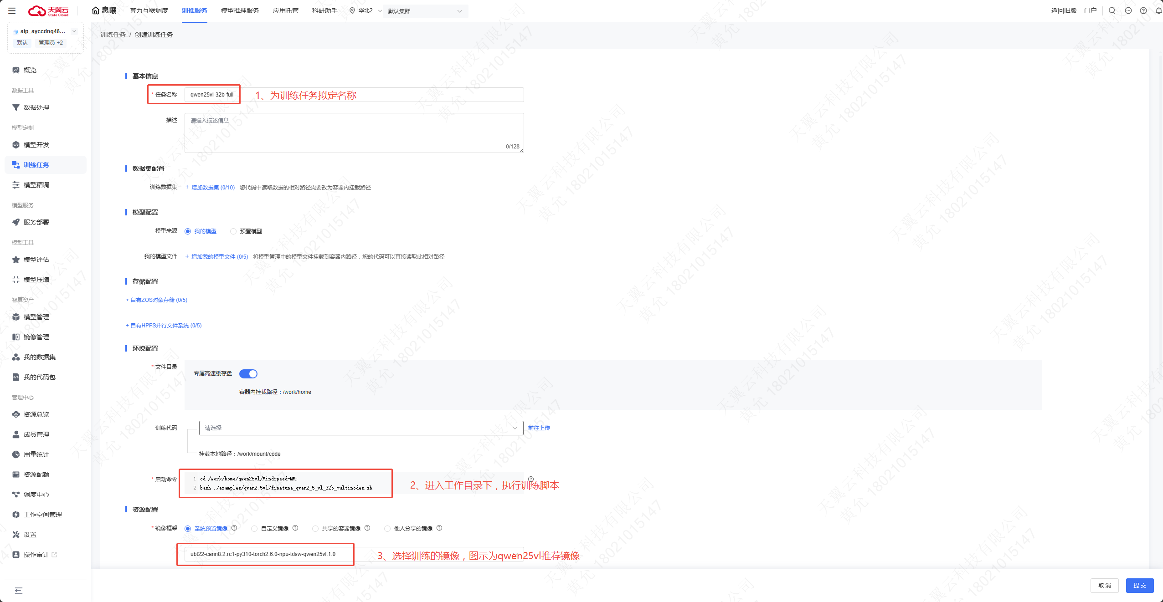Click the hamburger menu icon

click(12, 10)
